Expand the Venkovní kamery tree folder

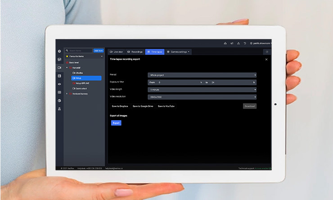click(x=67, y=94)
